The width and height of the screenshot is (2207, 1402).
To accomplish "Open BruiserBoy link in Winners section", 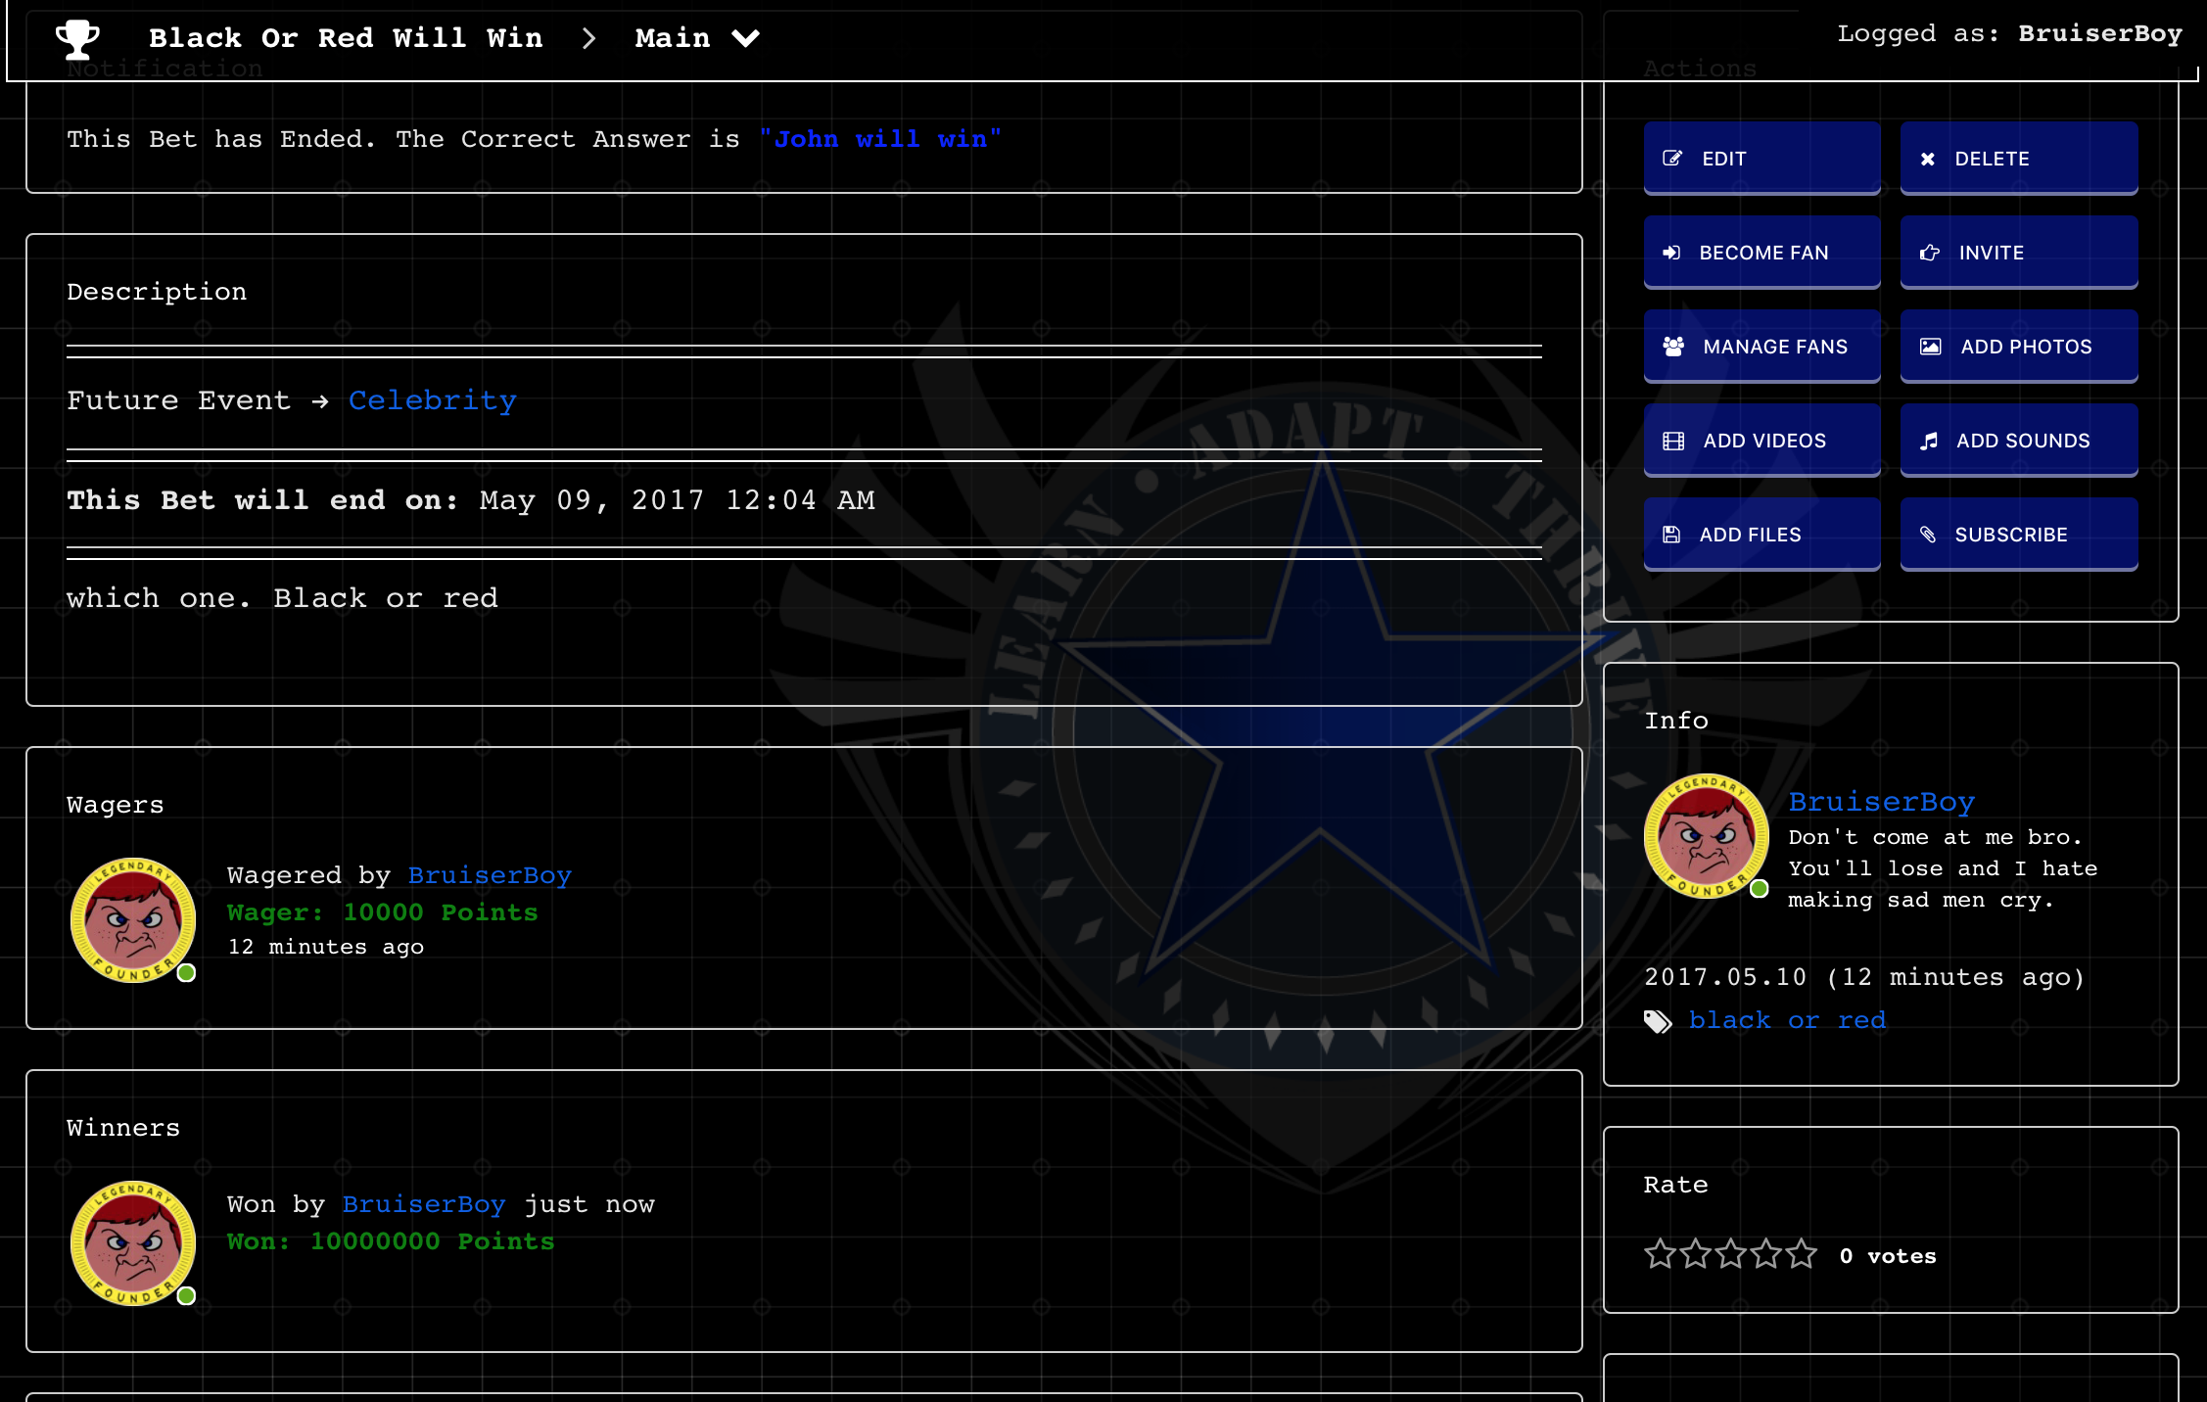I will [x=423, y=1204].
